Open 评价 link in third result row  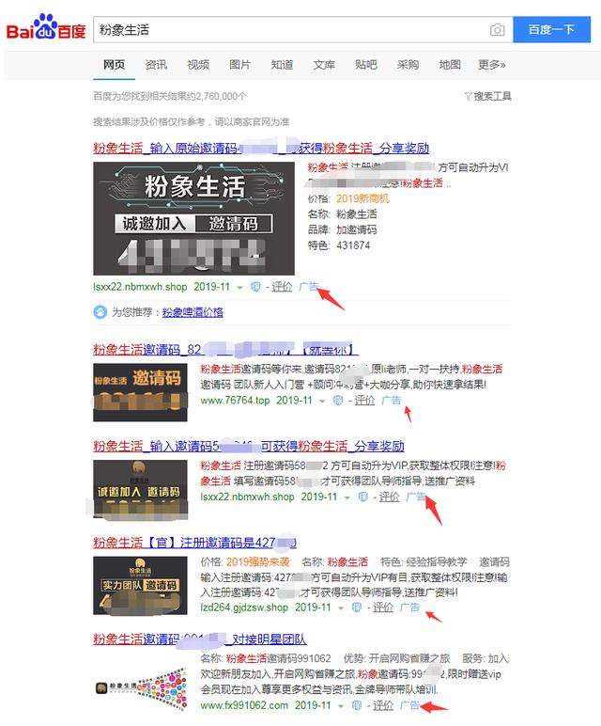tap(389, 497)
